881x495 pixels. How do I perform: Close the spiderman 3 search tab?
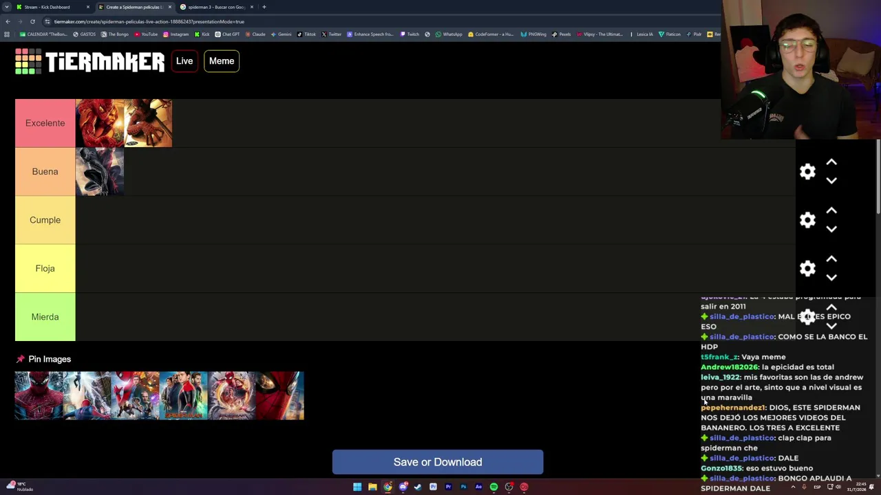[252, 7]
